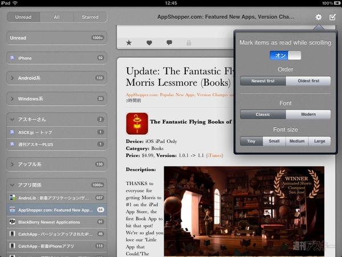
Task: Tap the 12:45 clock in status bar
Action: click(171, 3)
